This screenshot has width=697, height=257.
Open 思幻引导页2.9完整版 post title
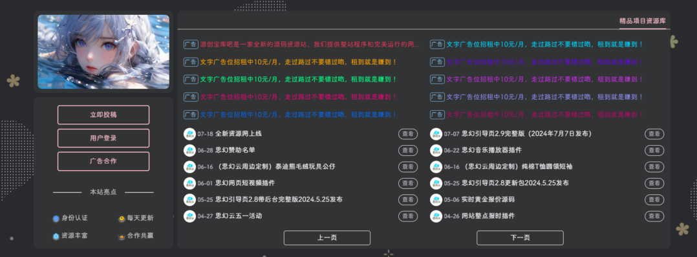(527, 134)
